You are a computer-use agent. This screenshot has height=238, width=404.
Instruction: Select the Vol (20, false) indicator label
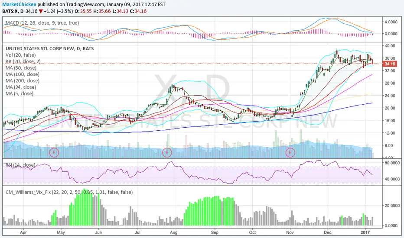(x=21, y=55)
